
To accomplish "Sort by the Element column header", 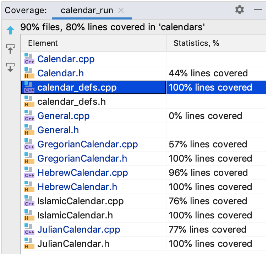I will (43, 43).
